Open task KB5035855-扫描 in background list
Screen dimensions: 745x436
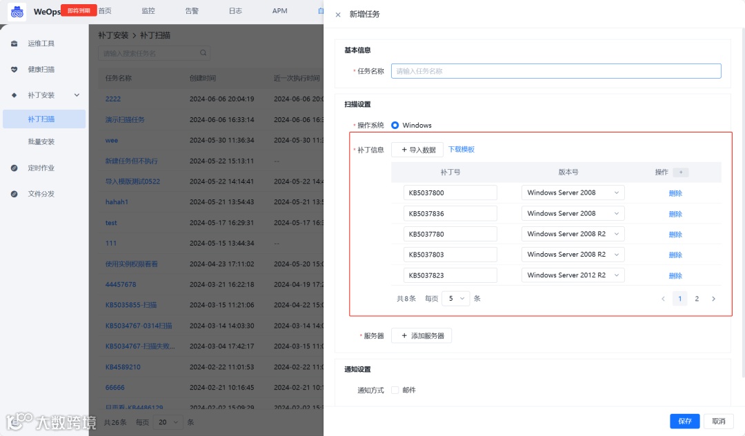point(131,305)
